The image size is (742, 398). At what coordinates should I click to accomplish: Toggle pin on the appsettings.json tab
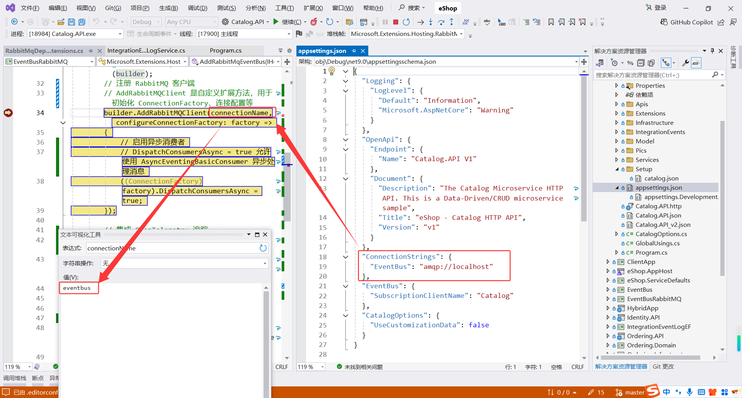[x=354, y=51]
